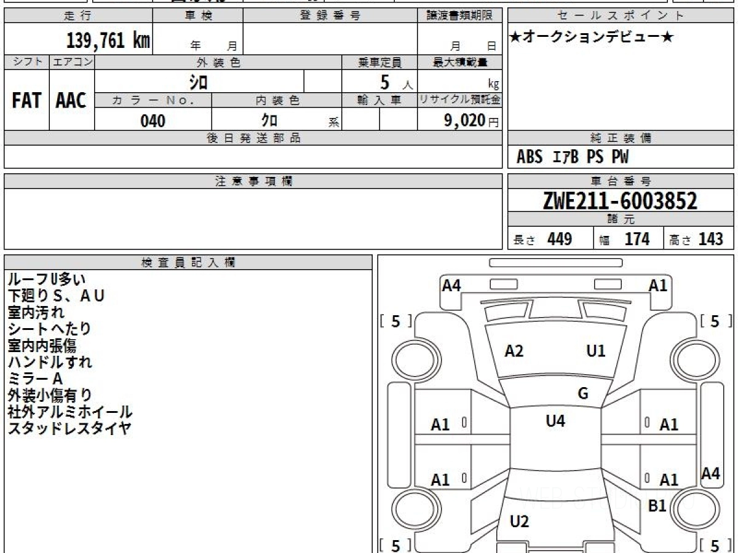
Task: Click the 輸入車 header
Action: click(x=379, y=101)
